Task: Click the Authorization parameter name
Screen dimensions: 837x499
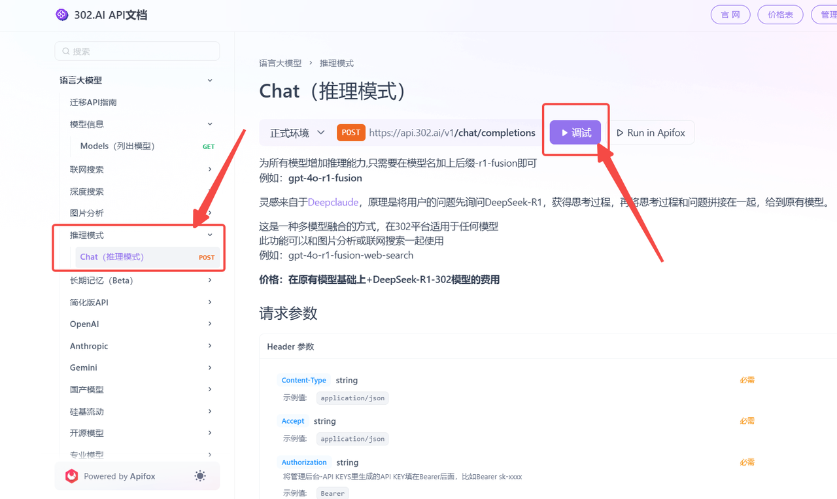Action: click(304, 462)
